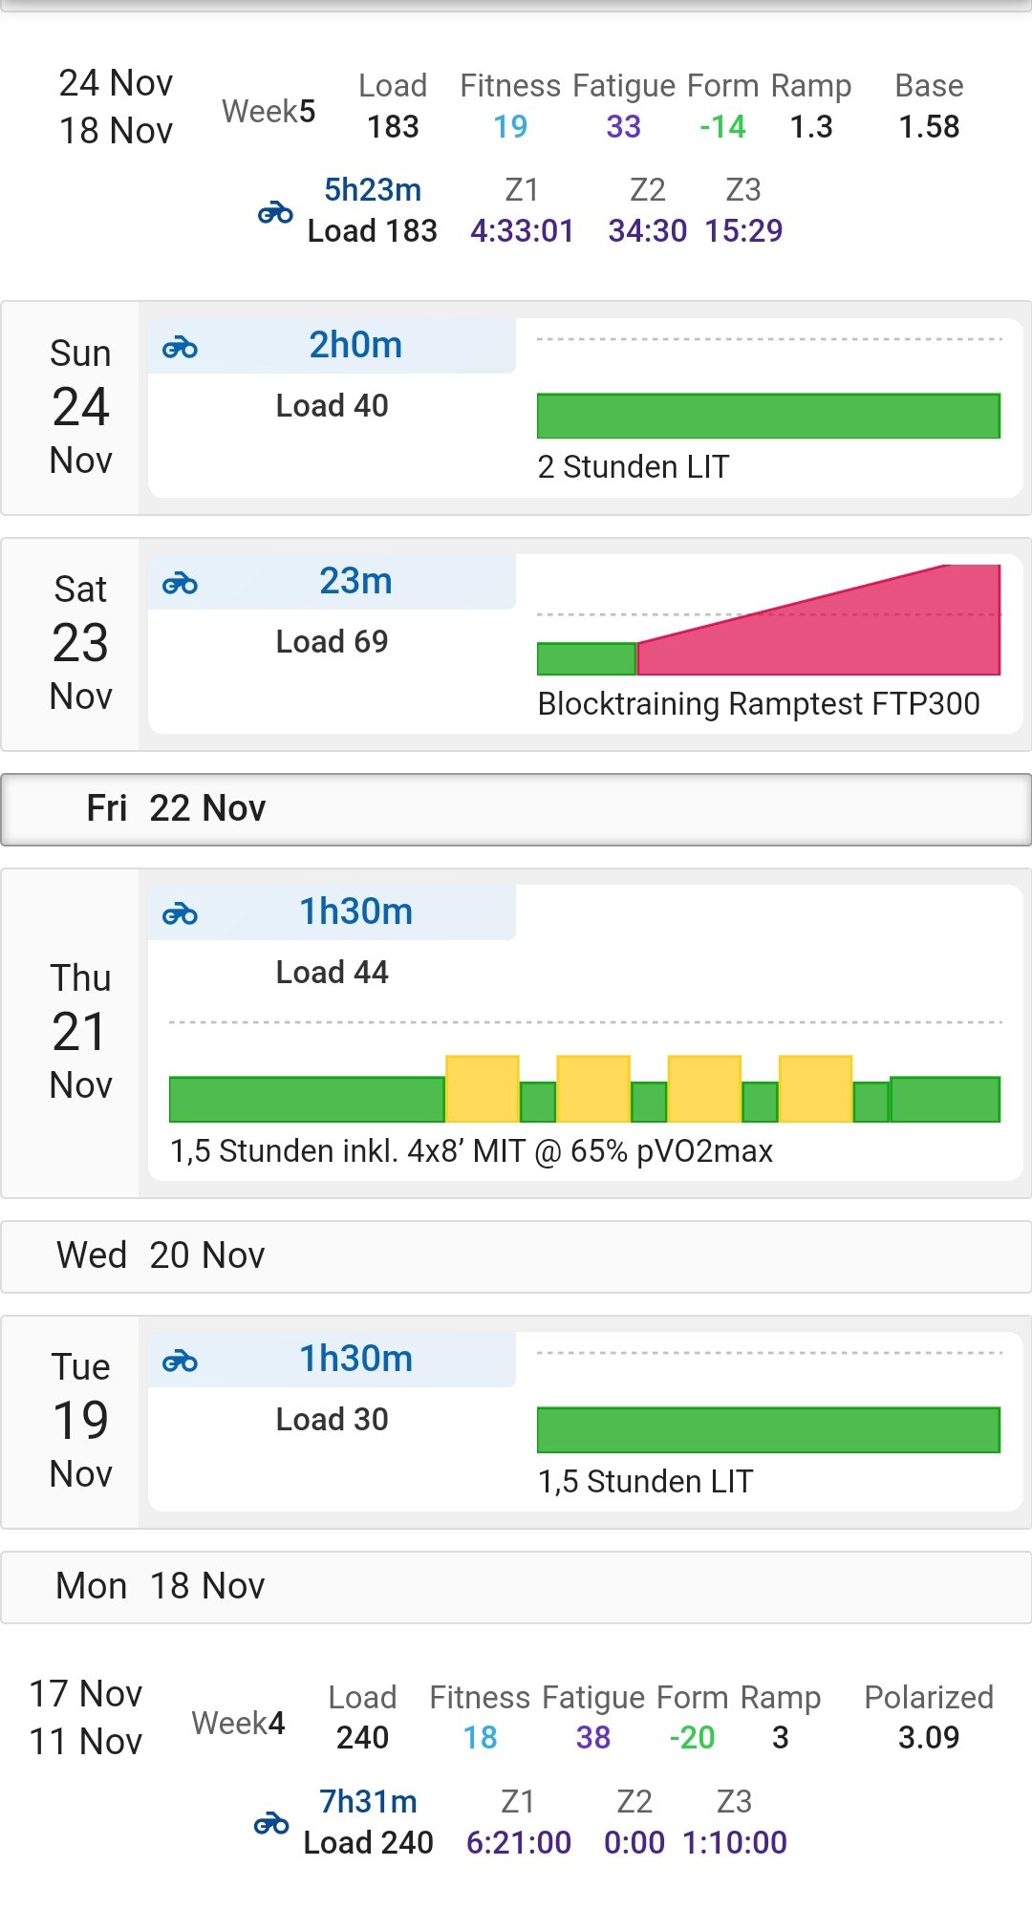1032x1909 pixels.
Task: Click the first yellow interval block on Thursday
Action: coord(483,1088)
